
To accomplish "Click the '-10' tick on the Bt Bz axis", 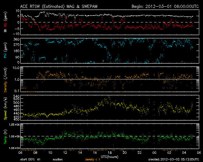I will point(16,34).
